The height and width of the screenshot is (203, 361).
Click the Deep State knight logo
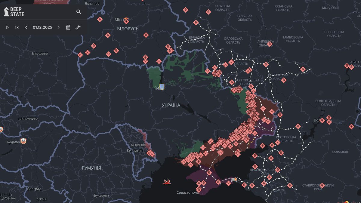pyautogui.click(x=6, y=12)
